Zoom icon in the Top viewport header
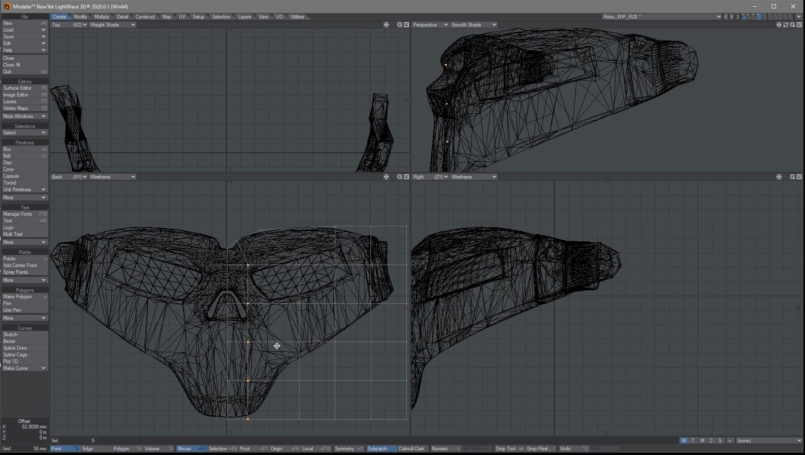Image resolution: width=805 pixels, height=455 pixels. (x=400, y=25)
